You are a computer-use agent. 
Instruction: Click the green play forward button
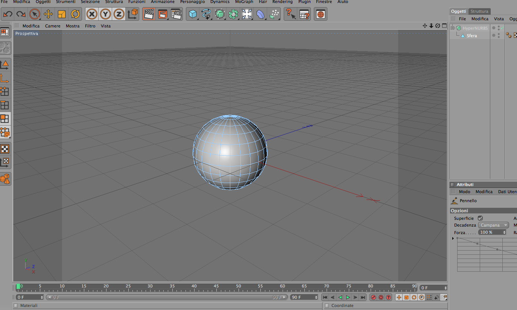(348, 297)
